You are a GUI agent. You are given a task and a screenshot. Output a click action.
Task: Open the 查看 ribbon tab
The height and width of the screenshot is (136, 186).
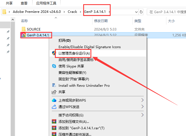pyautogui.click(x=24, y=3)
